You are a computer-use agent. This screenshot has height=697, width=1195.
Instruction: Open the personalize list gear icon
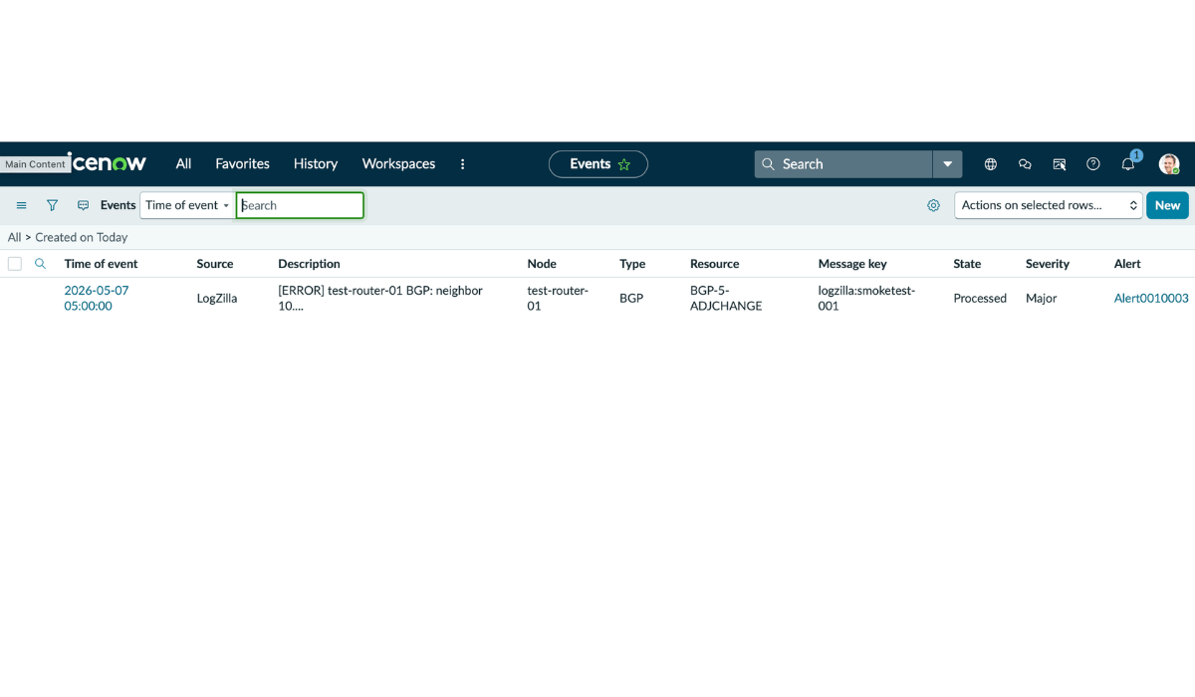coord(933,205)
